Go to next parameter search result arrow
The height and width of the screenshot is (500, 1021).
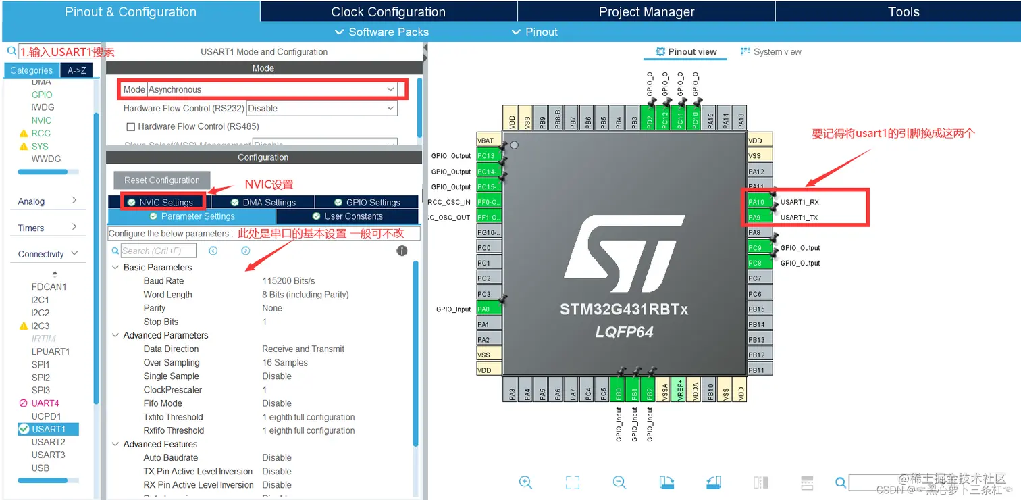click(246, 251)
